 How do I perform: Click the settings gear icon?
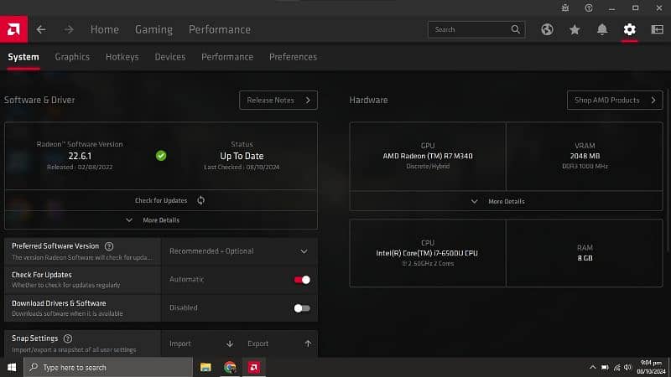[x=630, y=29]
